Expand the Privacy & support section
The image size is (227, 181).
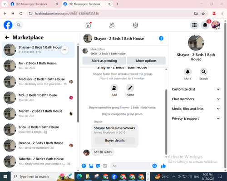click(x=196, y=118)
